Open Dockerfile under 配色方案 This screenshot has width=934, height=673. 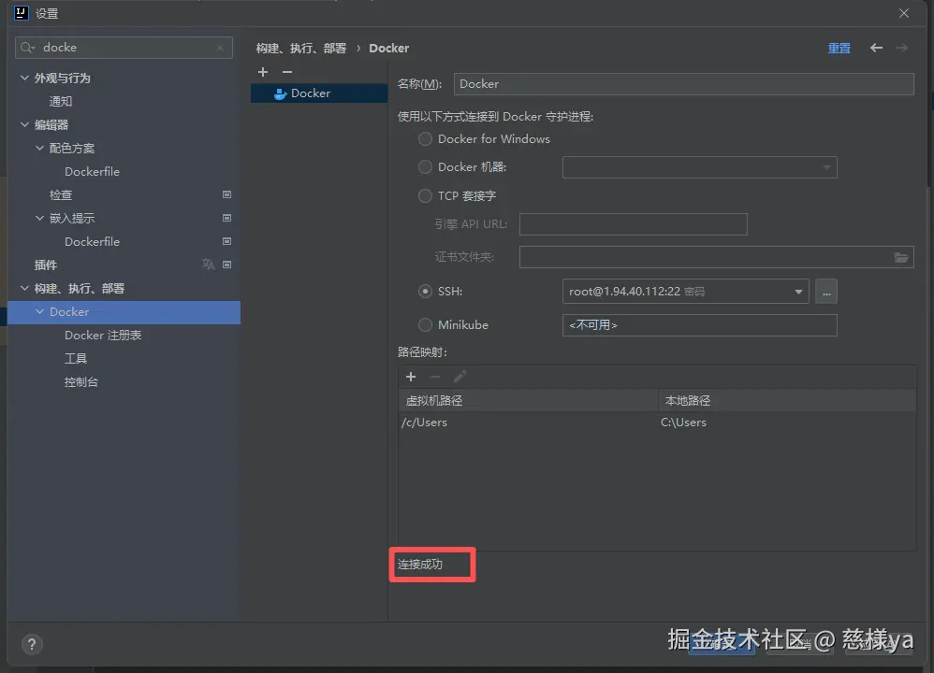click(92, 171)
